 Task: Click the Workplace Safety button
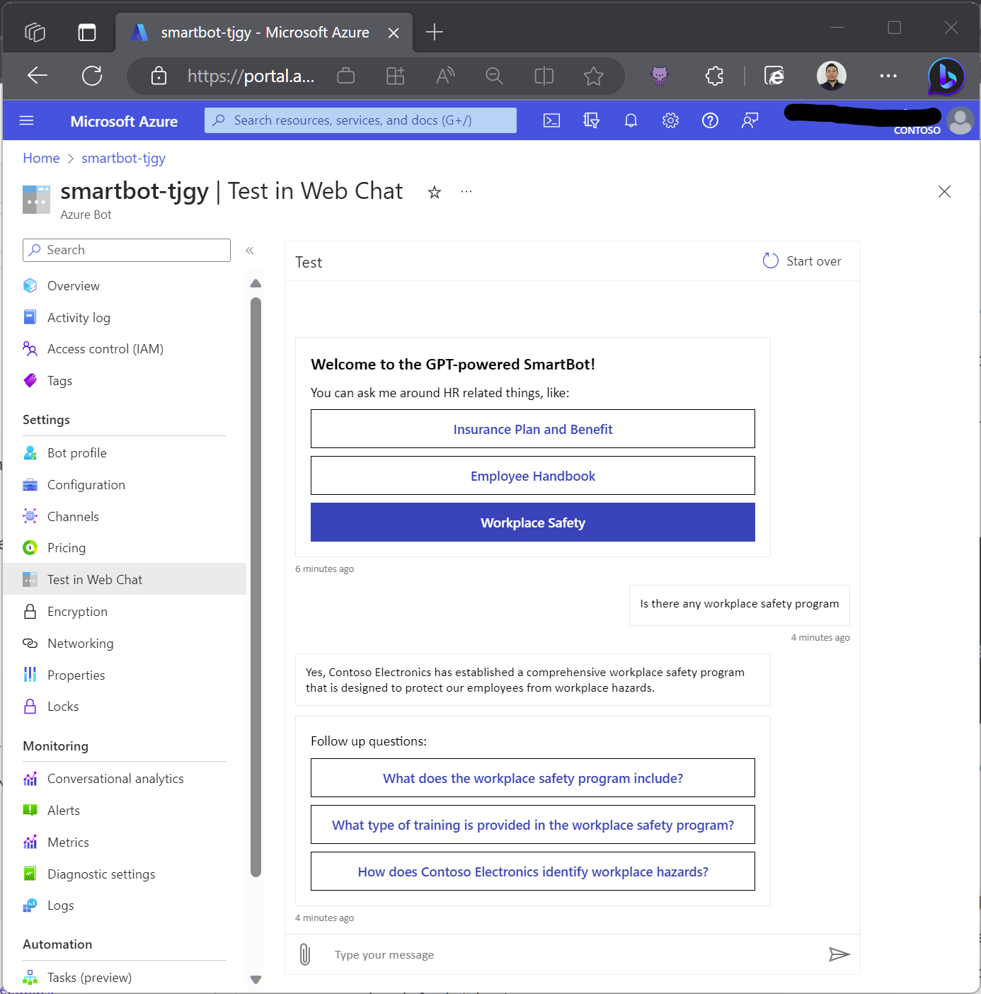point(533,522)
